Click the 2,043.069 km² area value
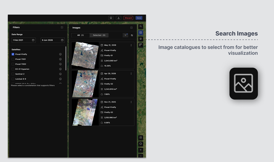 [x=111, y=61]
